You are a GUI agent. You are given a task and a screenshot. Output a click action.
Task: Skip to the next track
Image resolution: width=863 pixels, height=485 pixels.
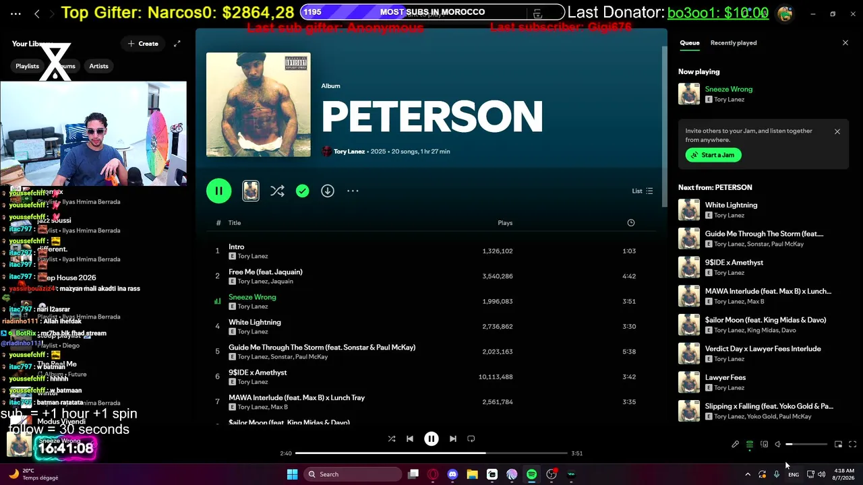[453, 439]
